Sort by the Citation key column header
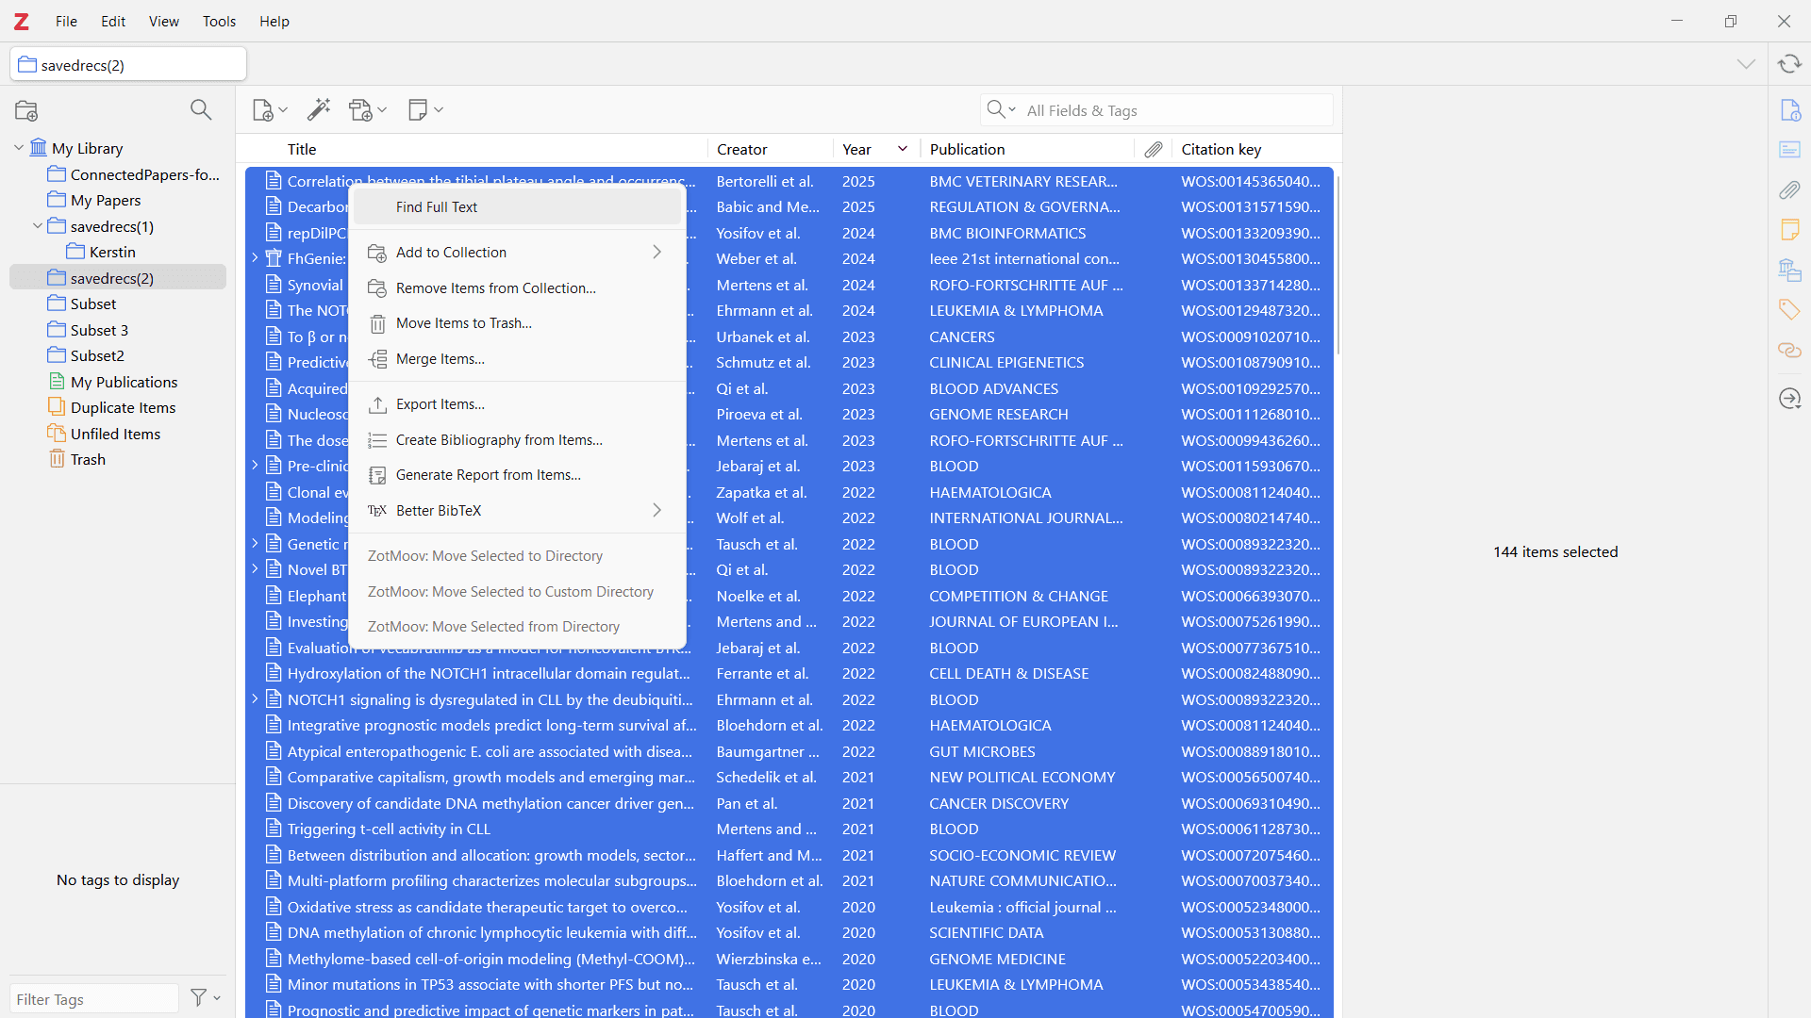 coord(1254,149)
